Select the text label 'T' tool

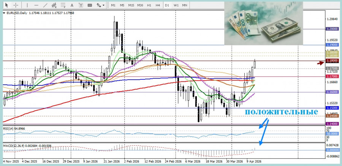(x=81, y=5)
